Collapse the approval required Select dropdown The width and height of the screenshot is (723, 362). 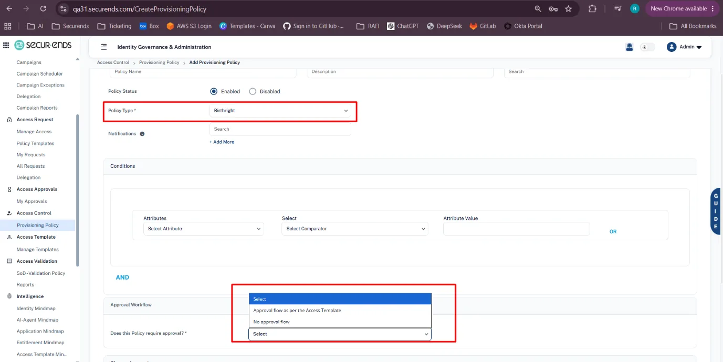point(340,334)
